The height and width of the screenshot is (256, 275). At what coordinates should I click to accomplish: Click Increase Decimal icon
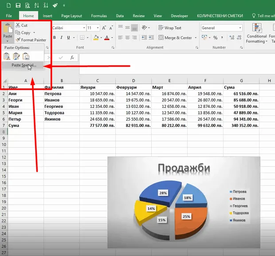[x=232, y=37]
